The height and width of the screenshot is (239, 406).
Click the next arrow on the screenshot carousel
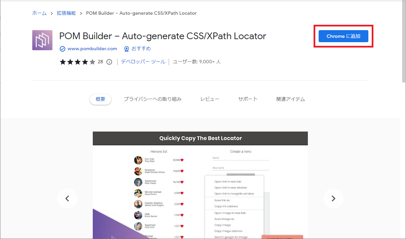coord(333,198)
